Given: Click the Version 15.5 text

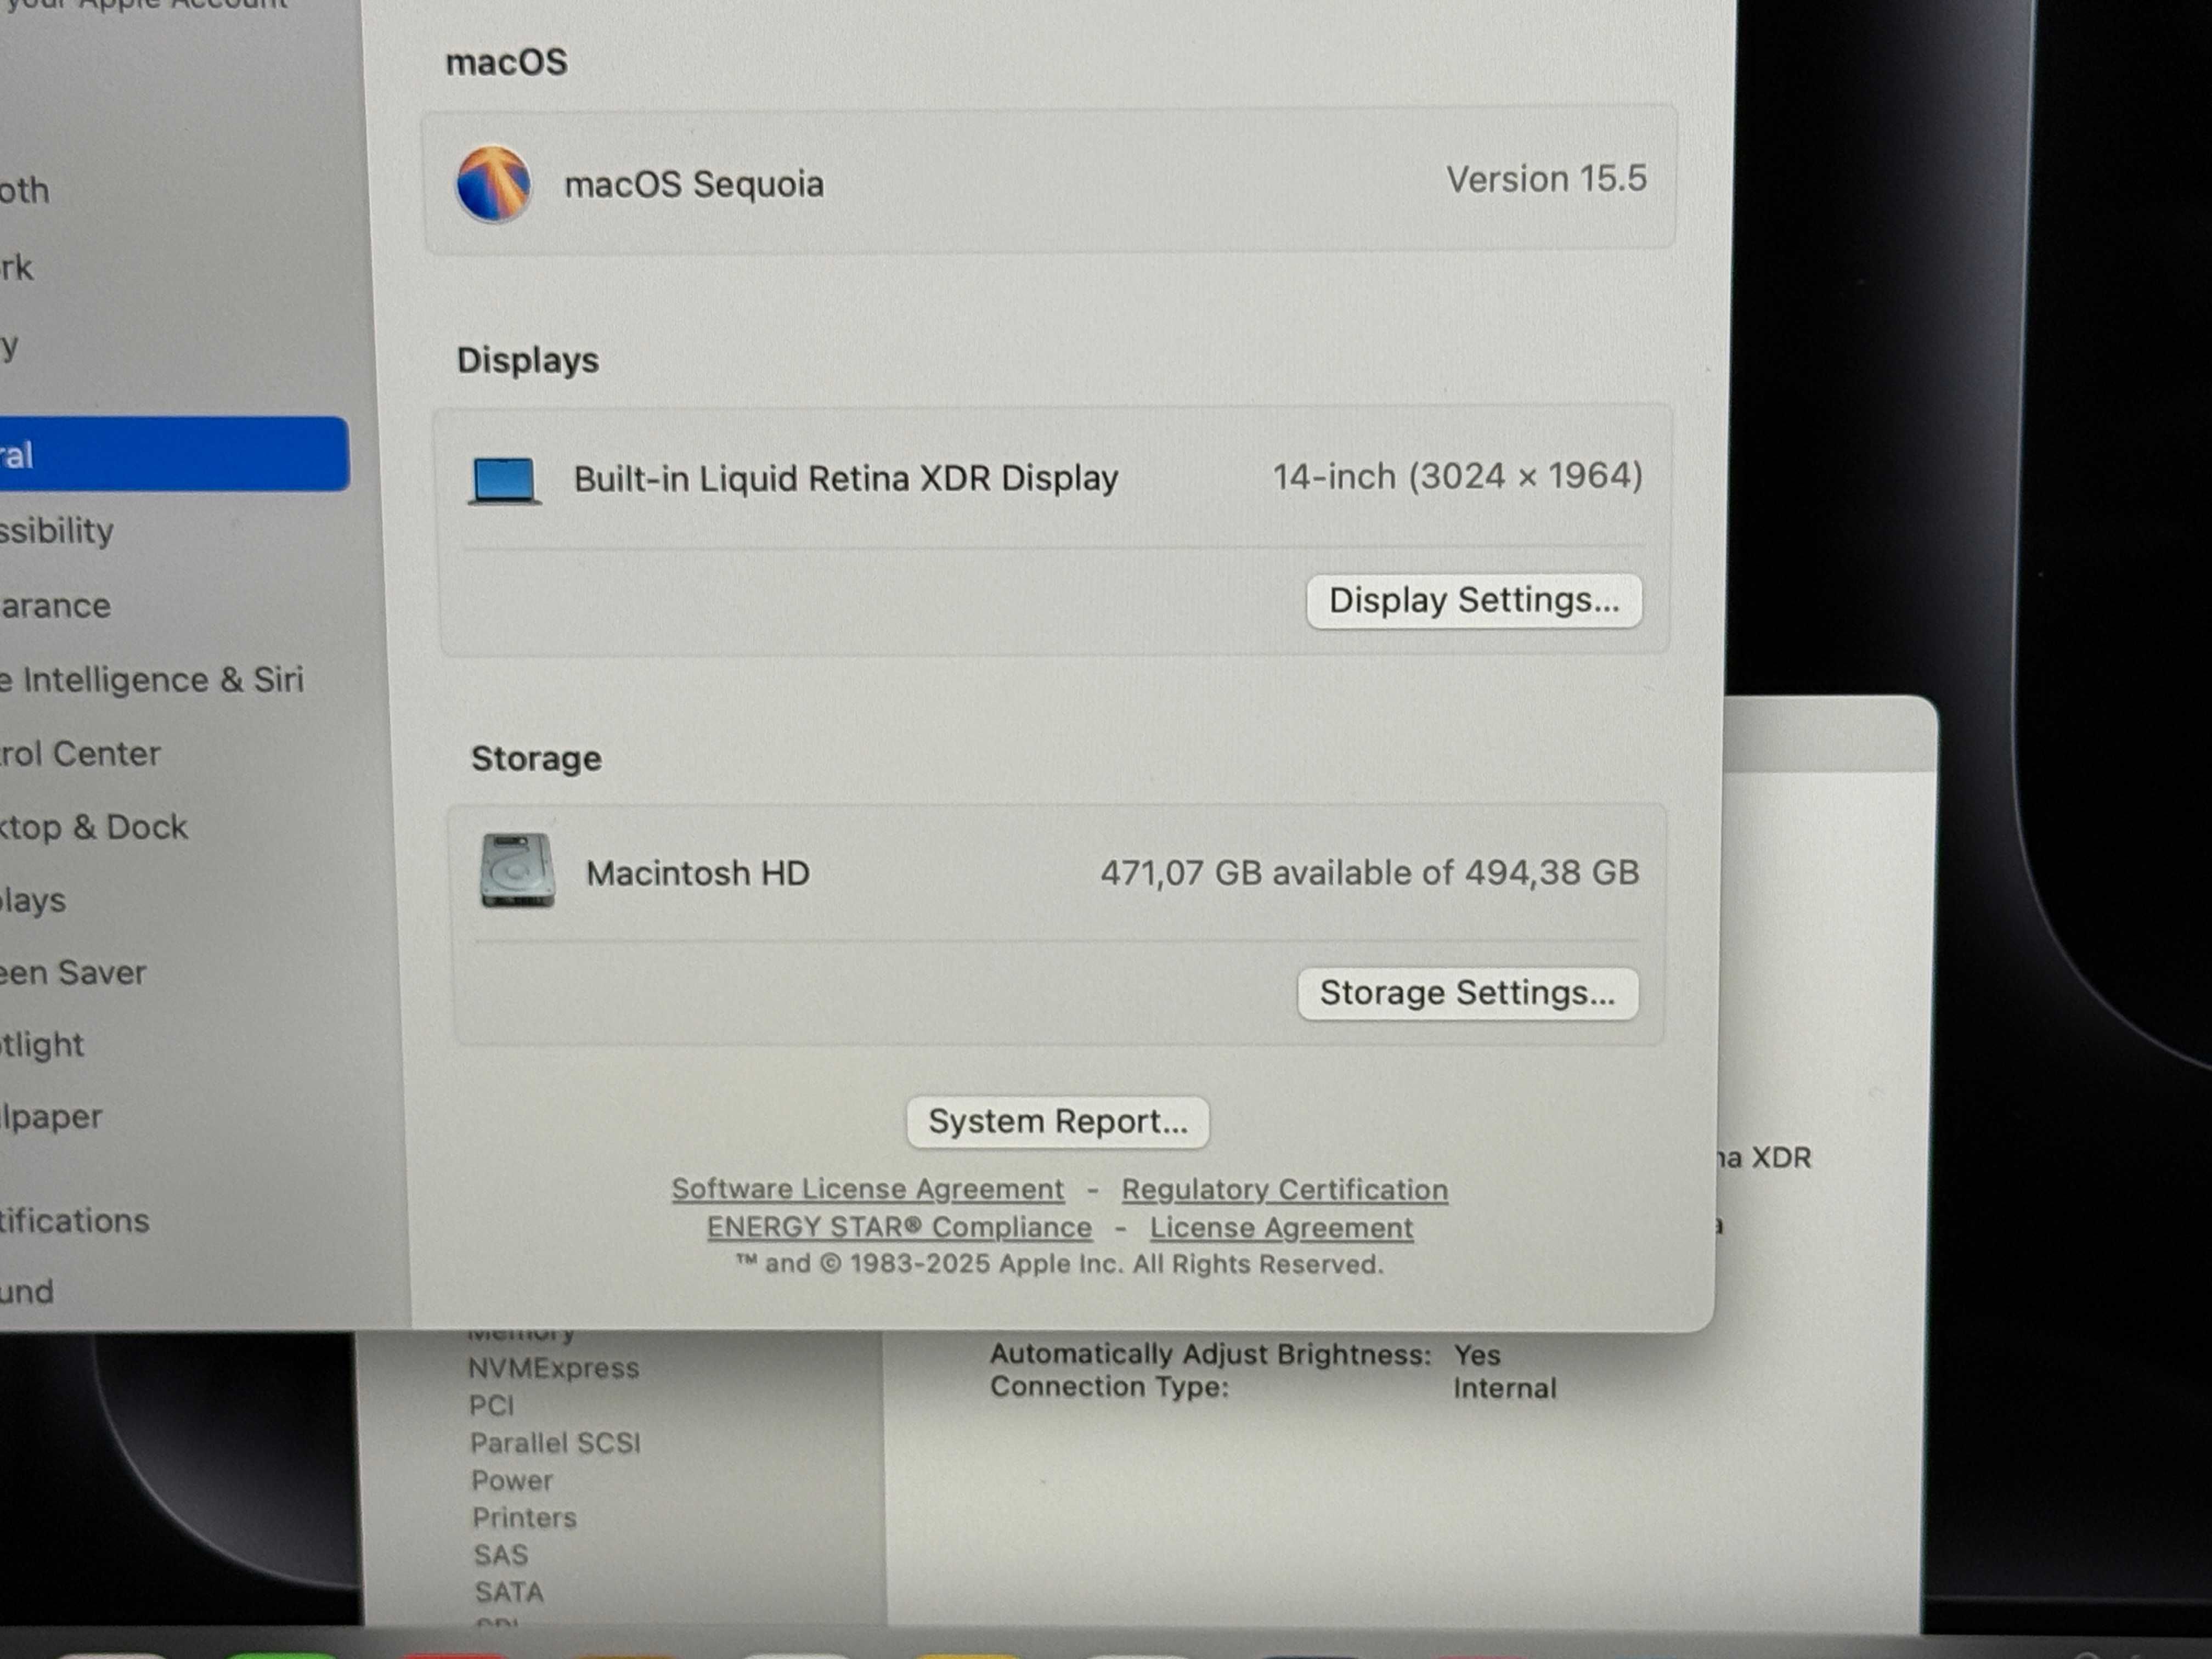Looking at the screenshot, I should pyautogui.click(x=1546, y=179).
